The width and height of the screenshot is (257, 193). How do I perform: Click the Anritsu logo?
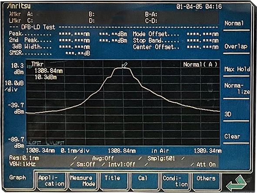[19, 6]
